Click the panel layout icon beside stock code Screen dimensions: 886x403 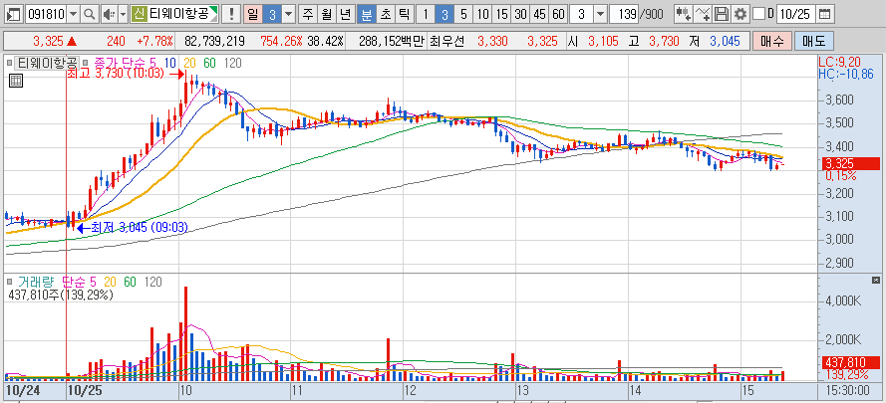pyautogui.click(x=15, y=14)
